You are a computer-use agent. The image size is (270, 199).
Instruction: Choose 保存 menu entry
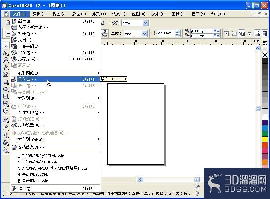[x=56, y=53]
